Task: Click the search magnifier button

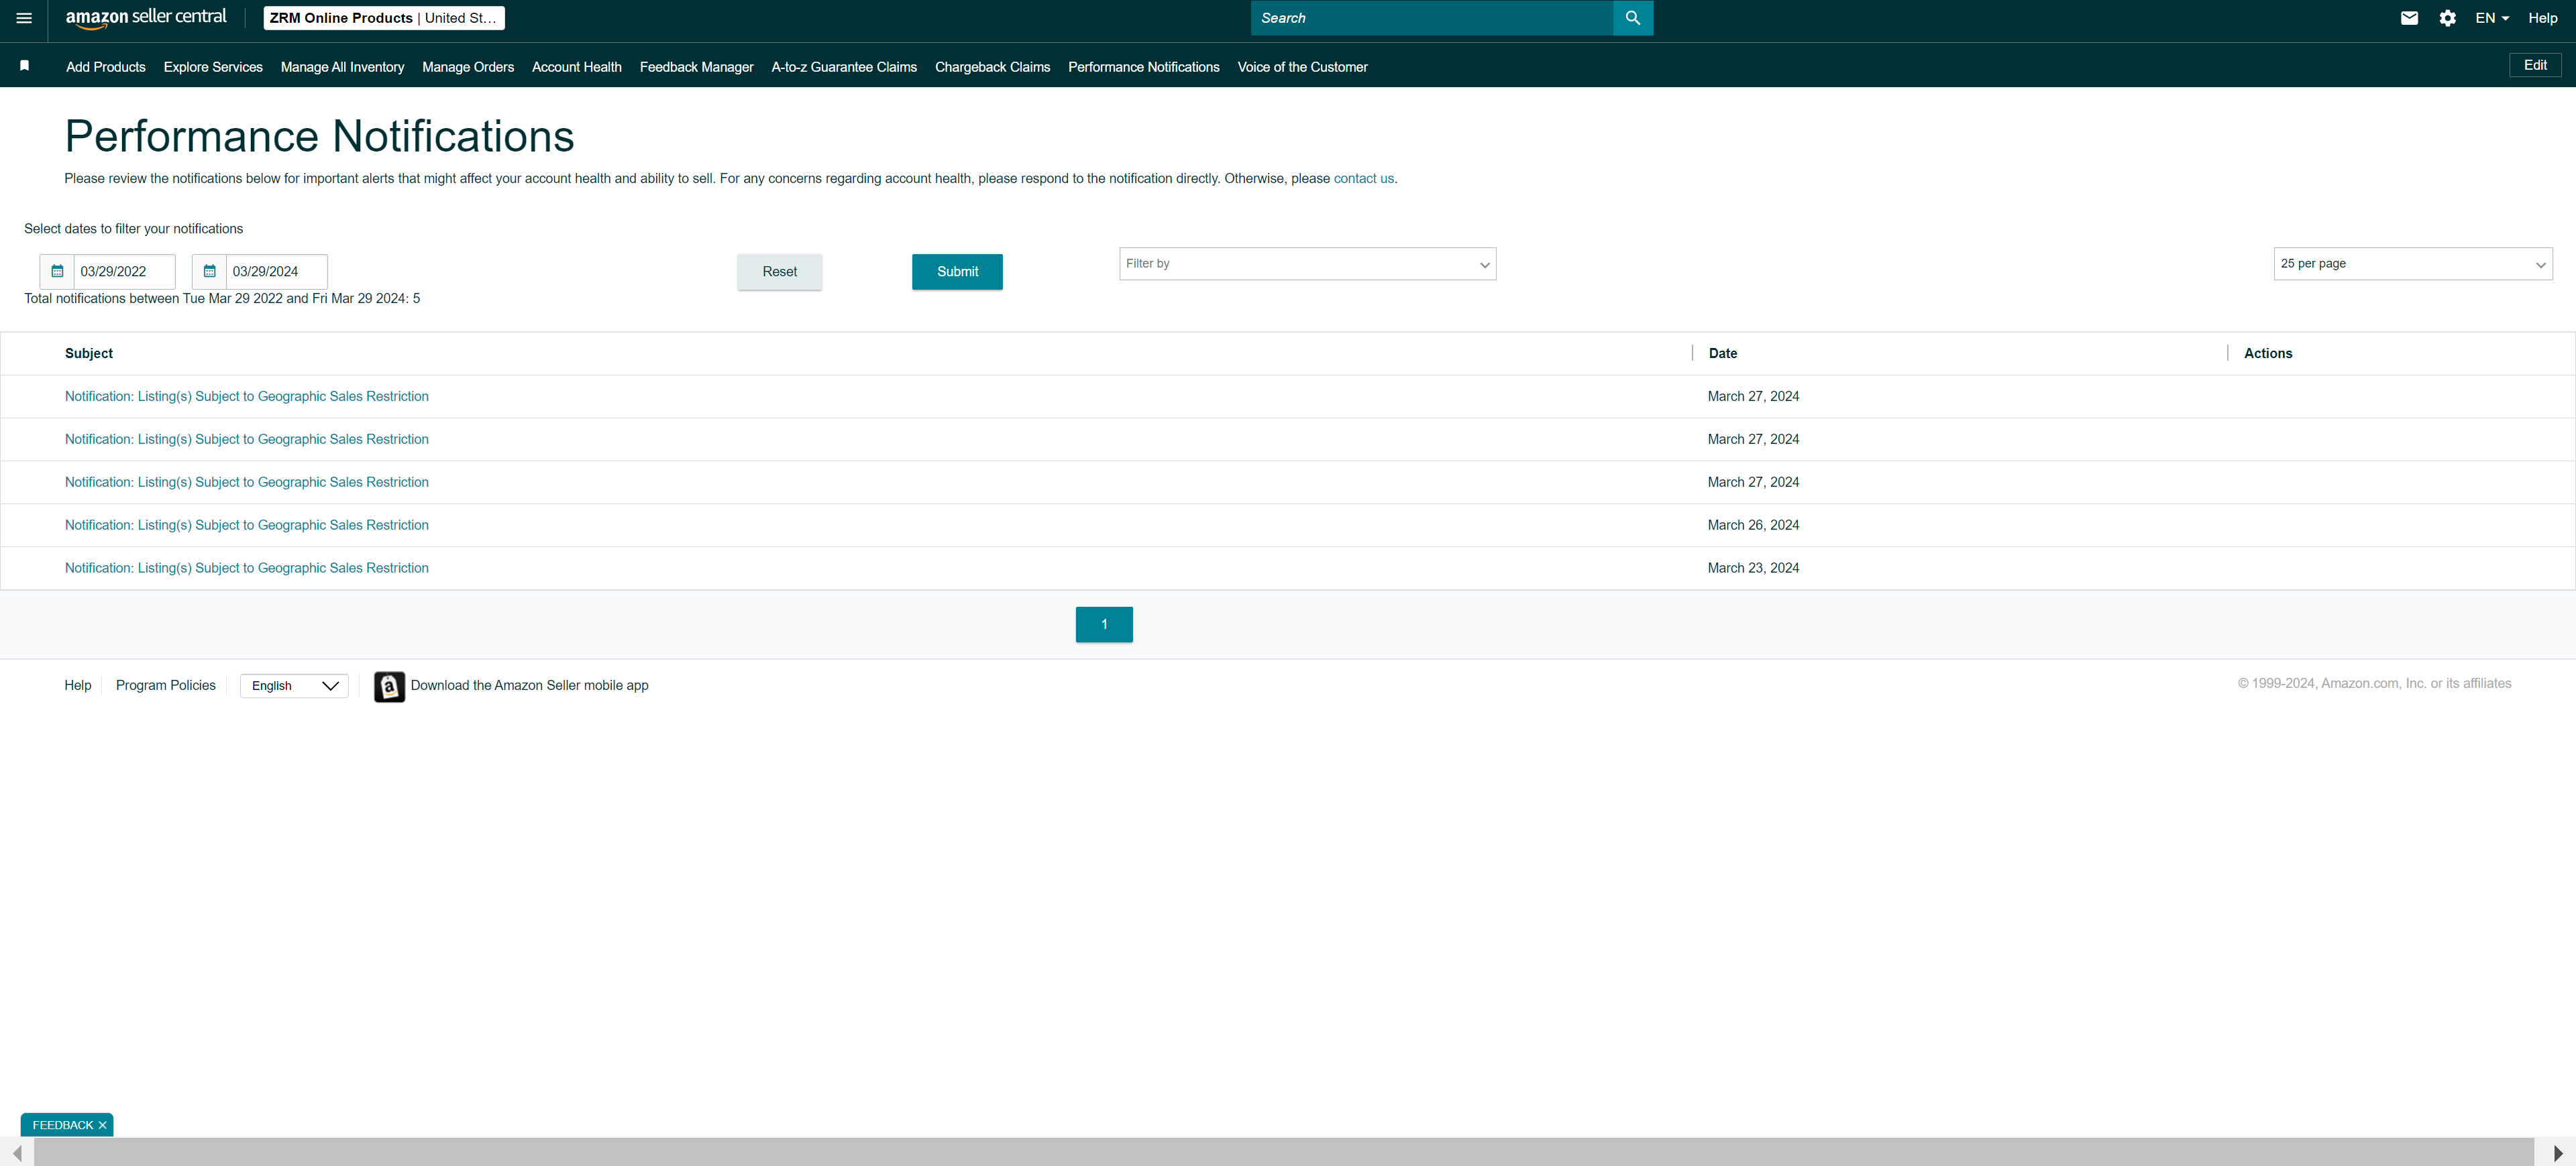Action: [x=1632, y=18]
